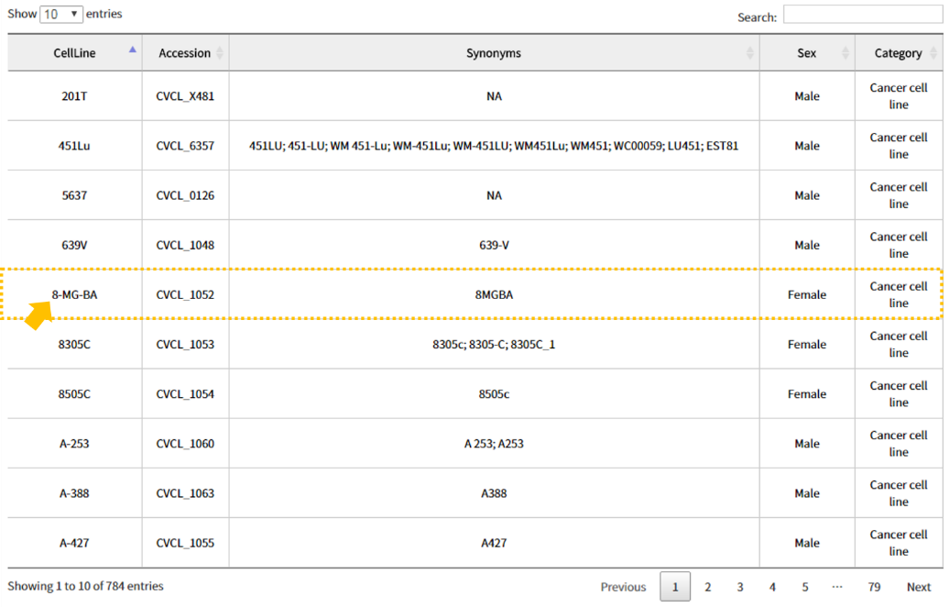Click accession CVCL_1063
Screen dimensions: 949x607
point(185,493)
